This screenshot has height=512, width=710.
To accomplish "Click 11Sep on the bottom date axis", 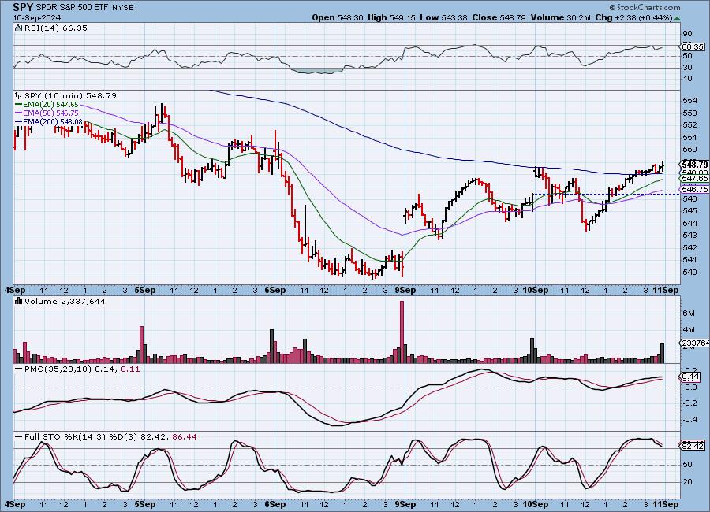I will 666,504.
